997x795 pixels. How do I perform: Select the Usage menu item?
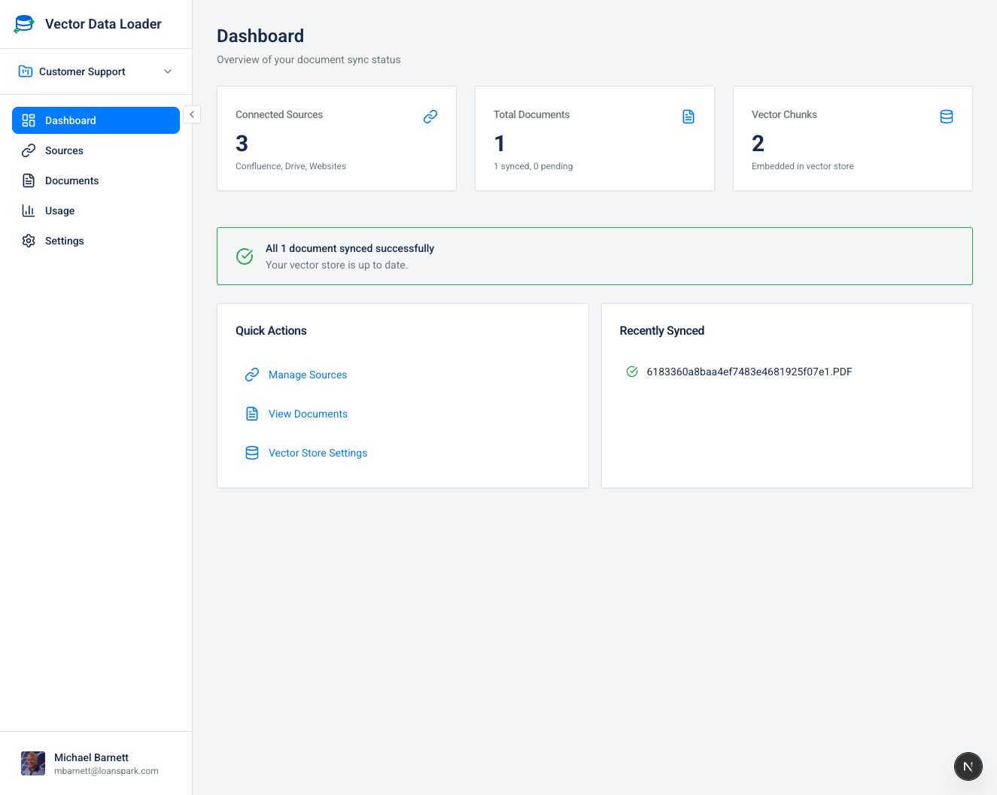pyautogui.click(x=61, y=210)
